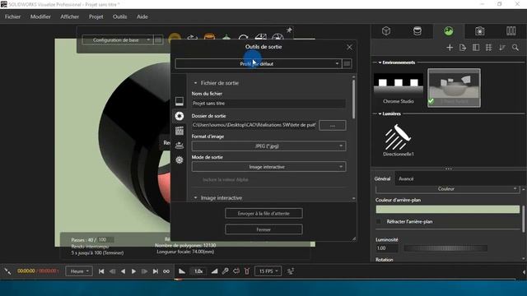Step to the next keyframe
Viewport: 527px width, 296px height.
point(145,271)
